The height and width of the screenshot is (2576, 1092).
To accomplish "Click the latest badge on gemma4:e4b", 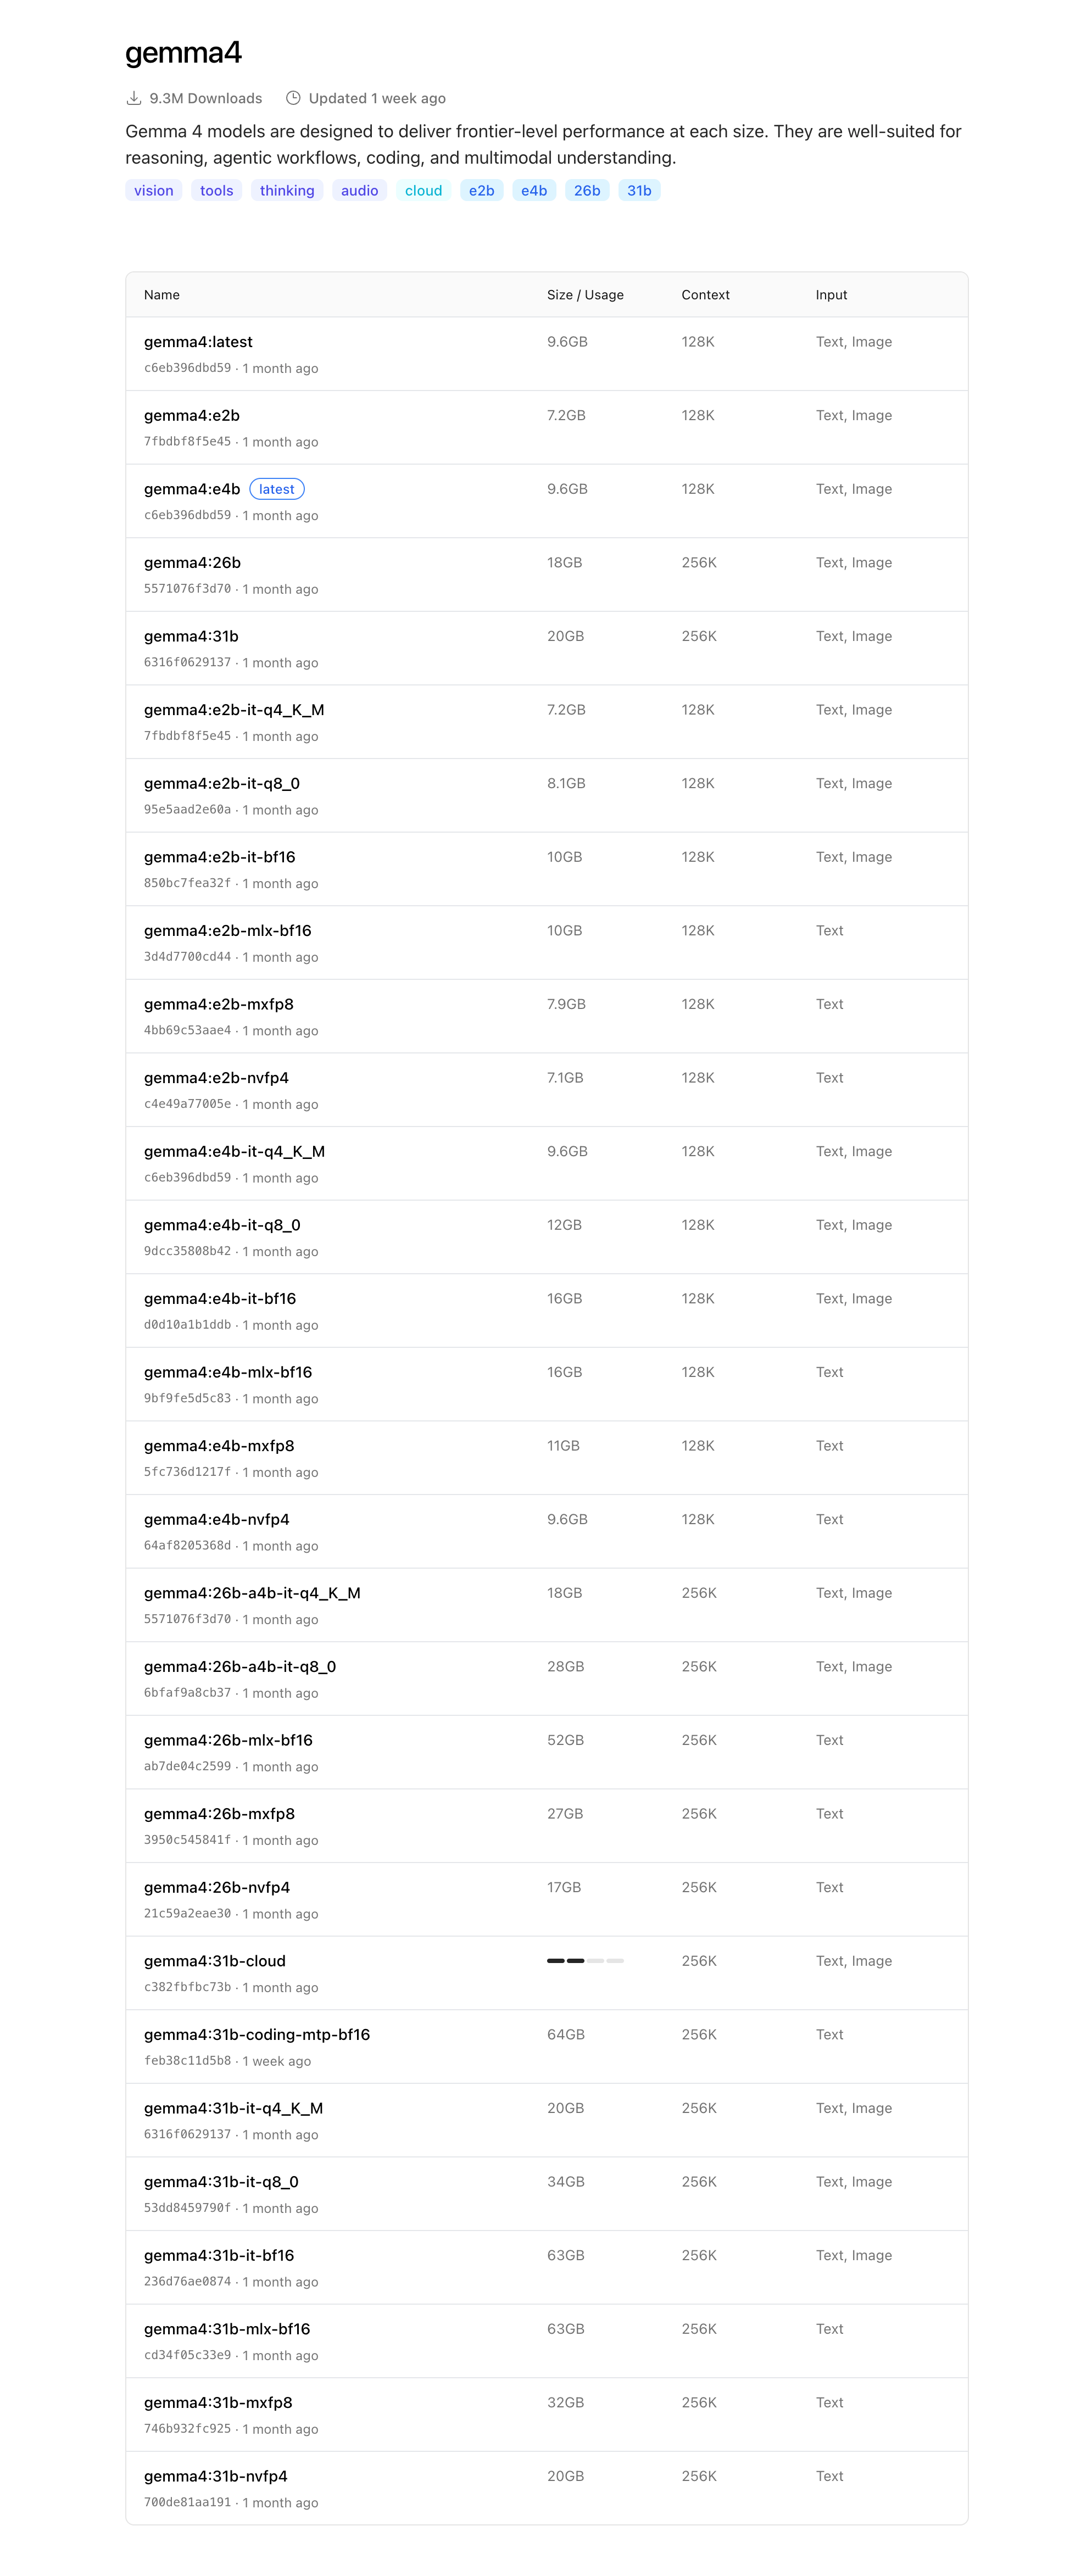I will tap(277, 489).
